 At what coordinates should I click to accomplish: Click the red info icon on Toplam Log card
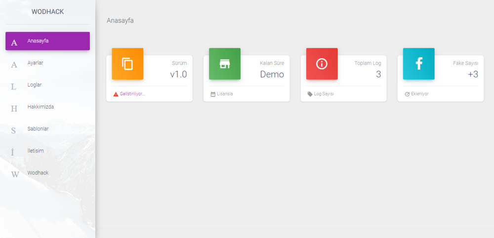point(322,64)
